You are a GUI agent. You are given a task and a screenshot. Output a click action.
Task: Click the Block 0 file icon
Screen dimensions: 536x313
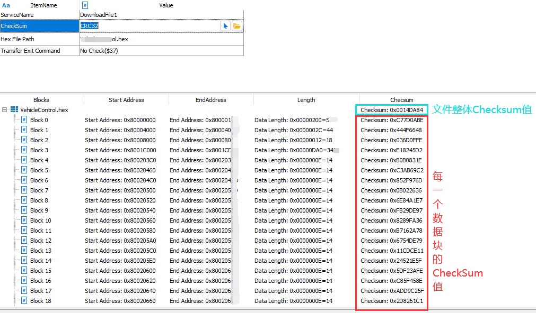point(24,120)
